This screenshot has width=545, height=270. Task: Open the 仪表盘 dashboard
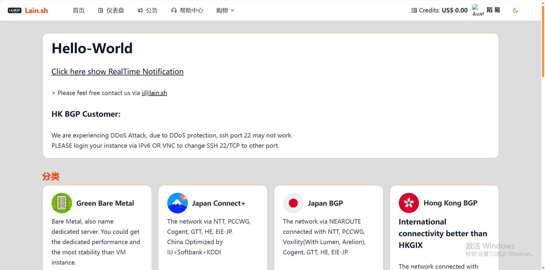coord(111,11)
